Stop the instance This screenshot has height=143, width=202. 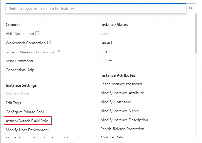click(x=104, y=51)
